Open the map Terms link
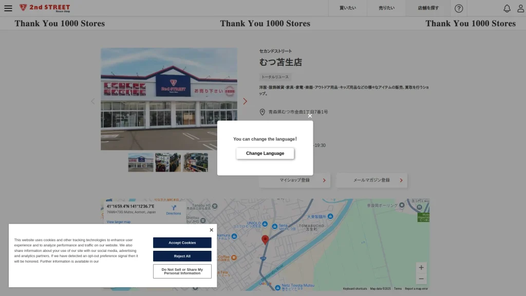The height and width of the screenshot is (296, 526). (398, 289)
